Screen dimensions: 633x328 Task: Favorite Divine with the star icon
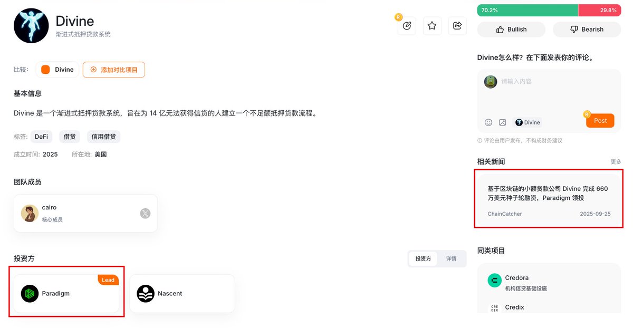(x=432, y=25)
